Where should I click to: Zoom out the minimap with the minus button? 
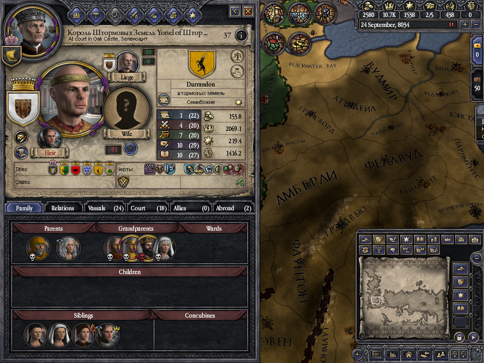pos(476,258)
